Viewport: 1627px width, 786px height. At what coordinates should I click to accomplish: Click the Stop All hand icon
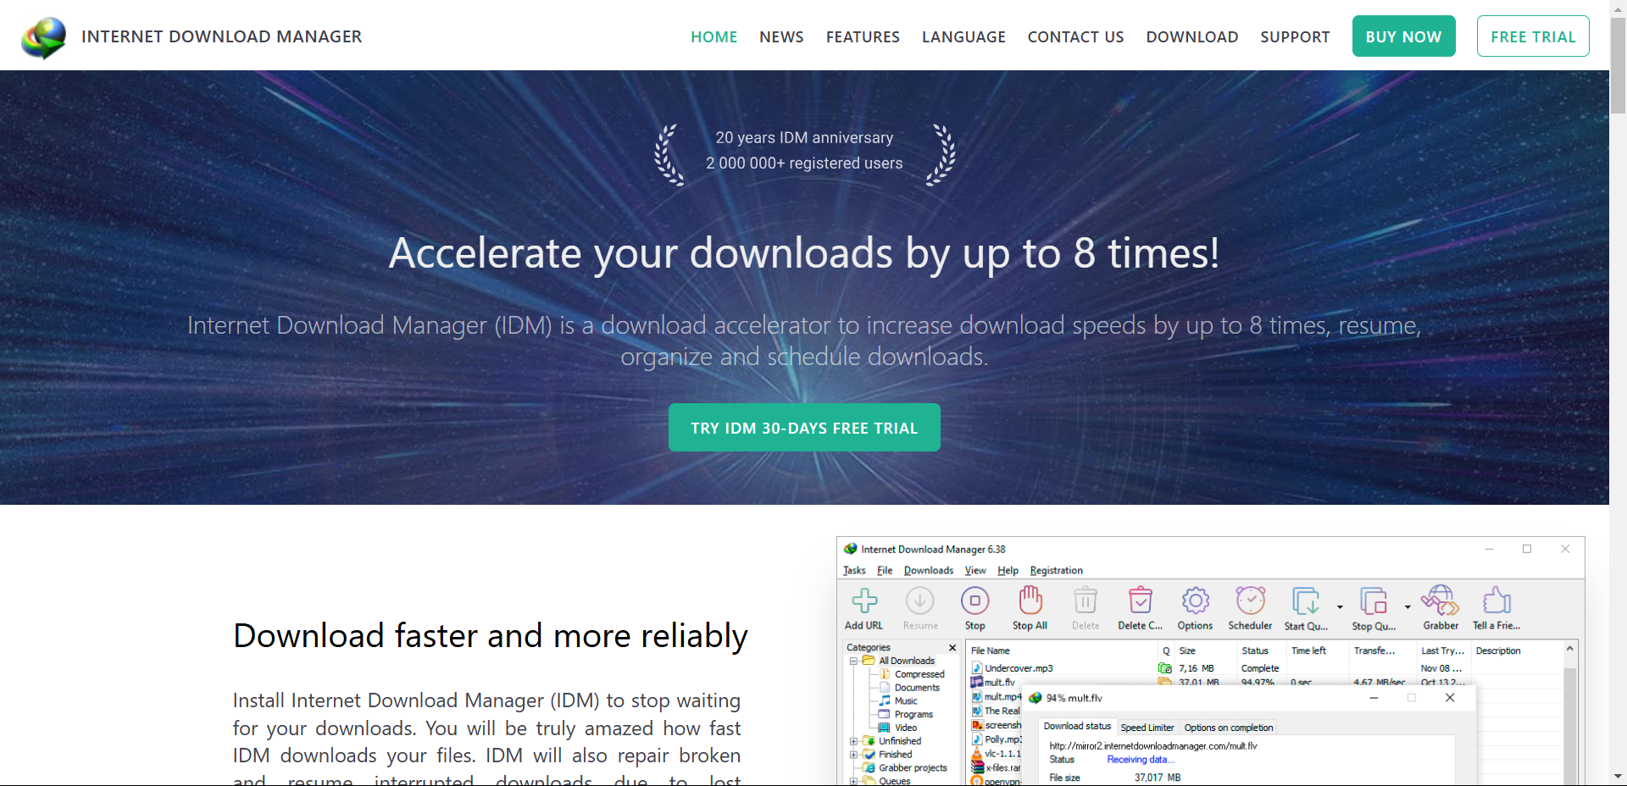(x=1030, y=601)
